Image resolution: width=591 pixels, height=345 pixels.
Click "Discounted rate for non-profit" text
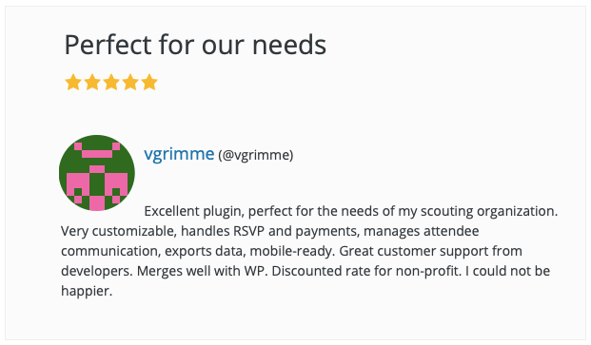(x=366, y=271)
